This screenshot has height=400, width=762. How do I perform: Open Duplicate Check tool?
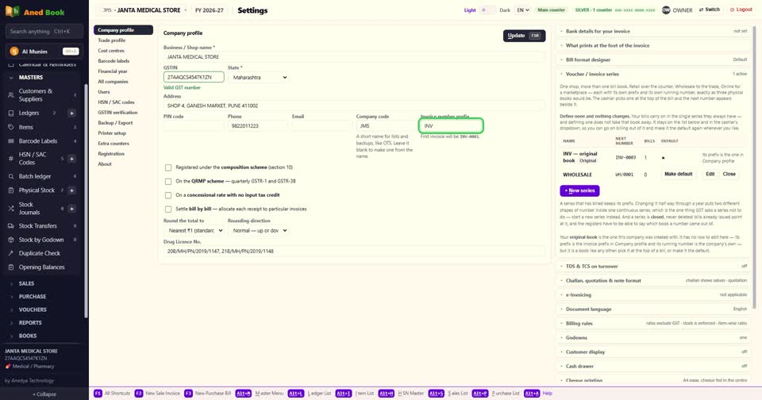pos(43,253)
